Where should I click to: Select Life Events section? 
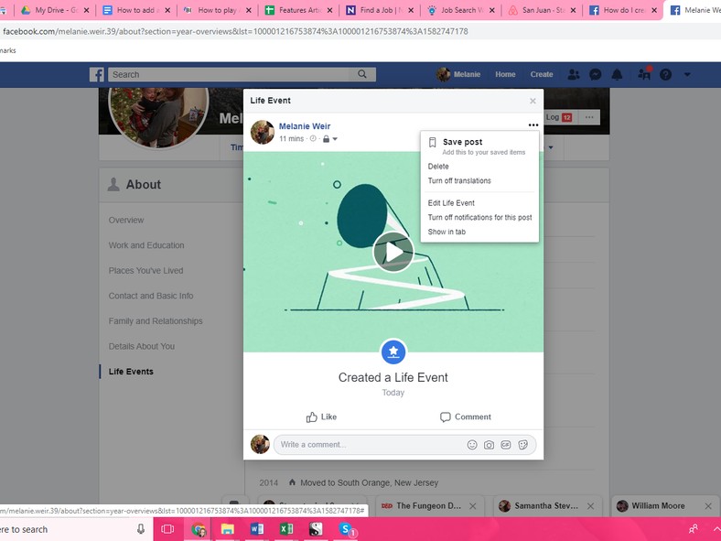pyautogui.click(x=131, y=372)
